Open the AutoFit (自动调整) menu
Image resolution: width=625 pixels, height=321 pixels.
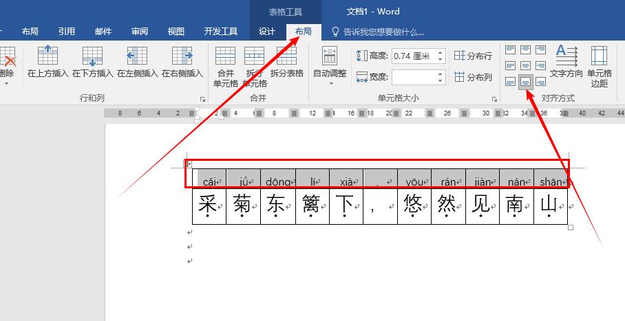pyautogui.click(x=330, y=66)
